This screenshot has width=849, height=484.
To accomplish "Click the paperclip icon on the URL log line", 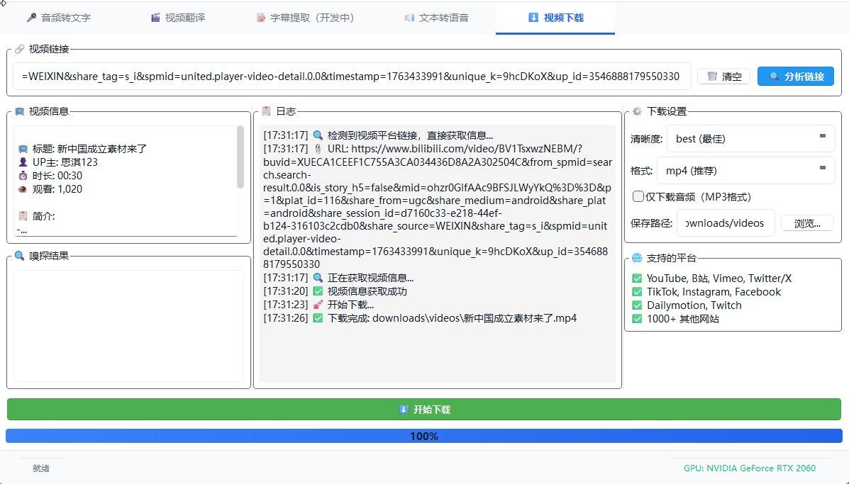I will (x=318, y=149).
